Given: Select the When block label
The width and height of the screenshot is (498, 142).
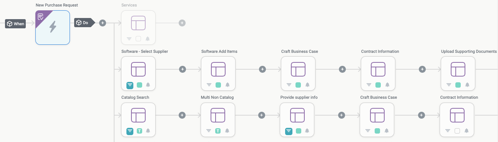Looking at the screenshot, I should click(16, 24).
